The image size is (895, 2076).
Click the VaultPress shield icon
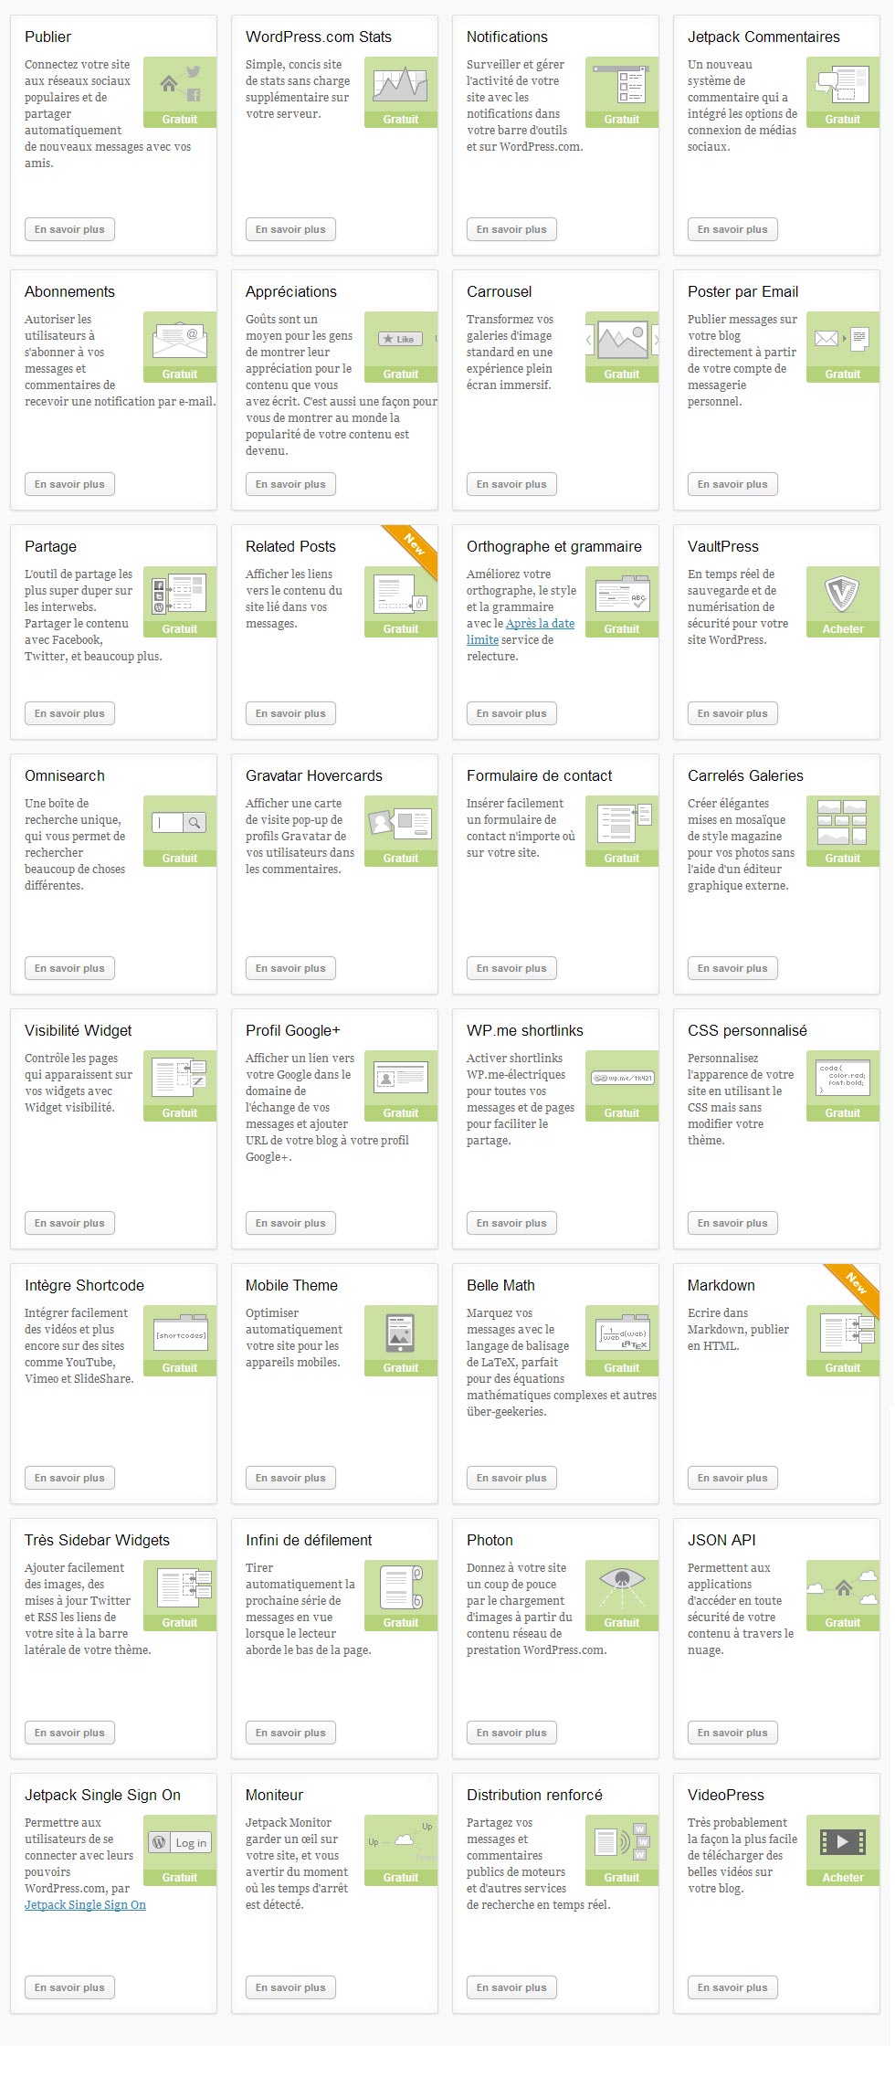843,594
